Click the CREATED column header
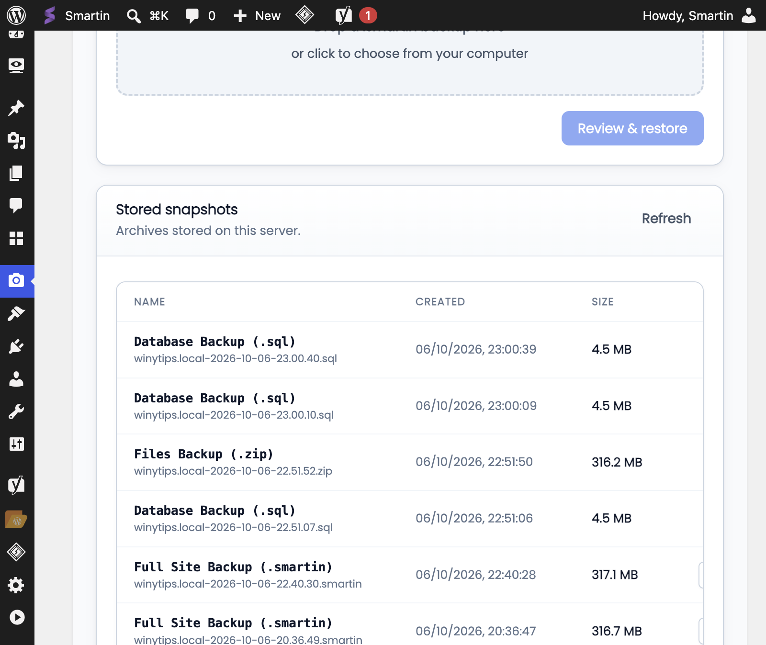Viewport: 766px width, 645px height. coord(440,302)
